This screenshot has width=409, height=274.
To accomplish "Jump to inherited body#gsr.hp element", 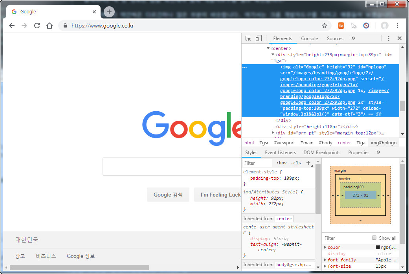I will [294, 264].
